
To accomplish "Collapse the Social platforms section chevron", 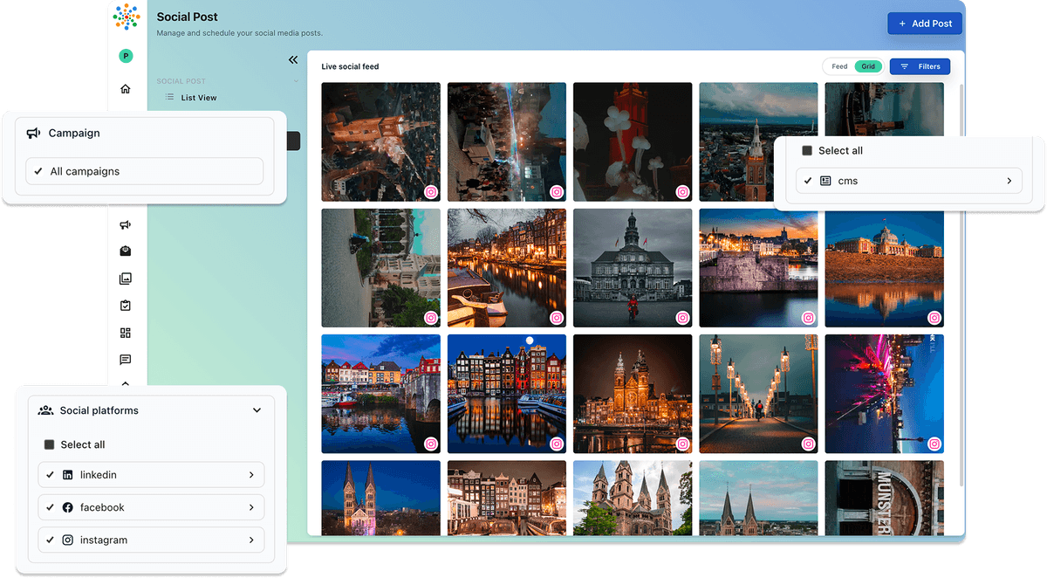I will [257, 410].
